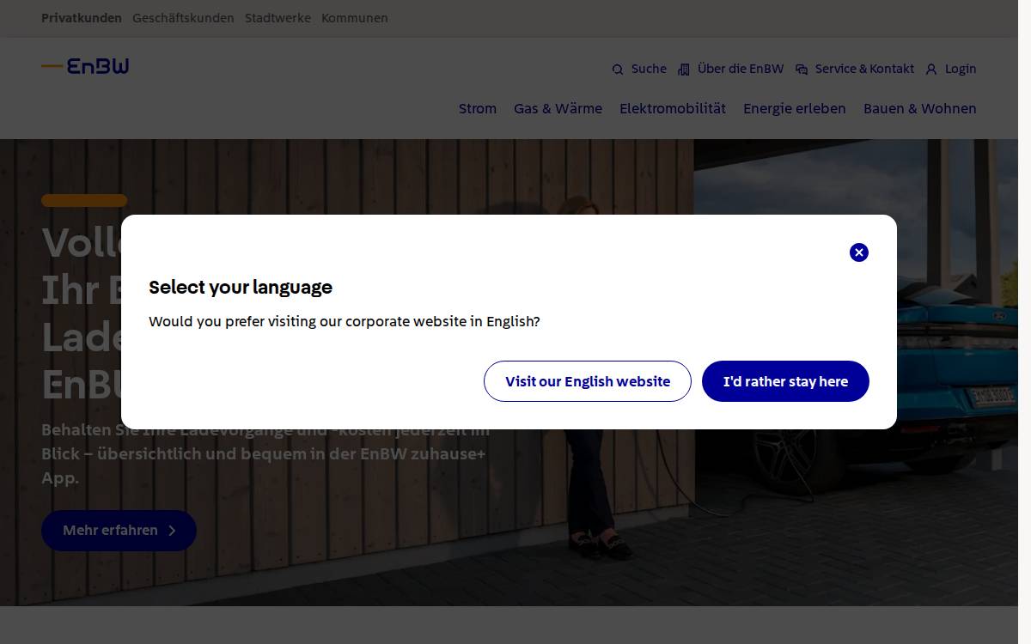Choose I'd rather stay here
The image size is (1031, 644).
(x=785, y=381)
